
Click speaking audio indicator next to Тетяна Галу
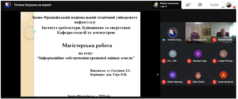click(x=164, y=40)
